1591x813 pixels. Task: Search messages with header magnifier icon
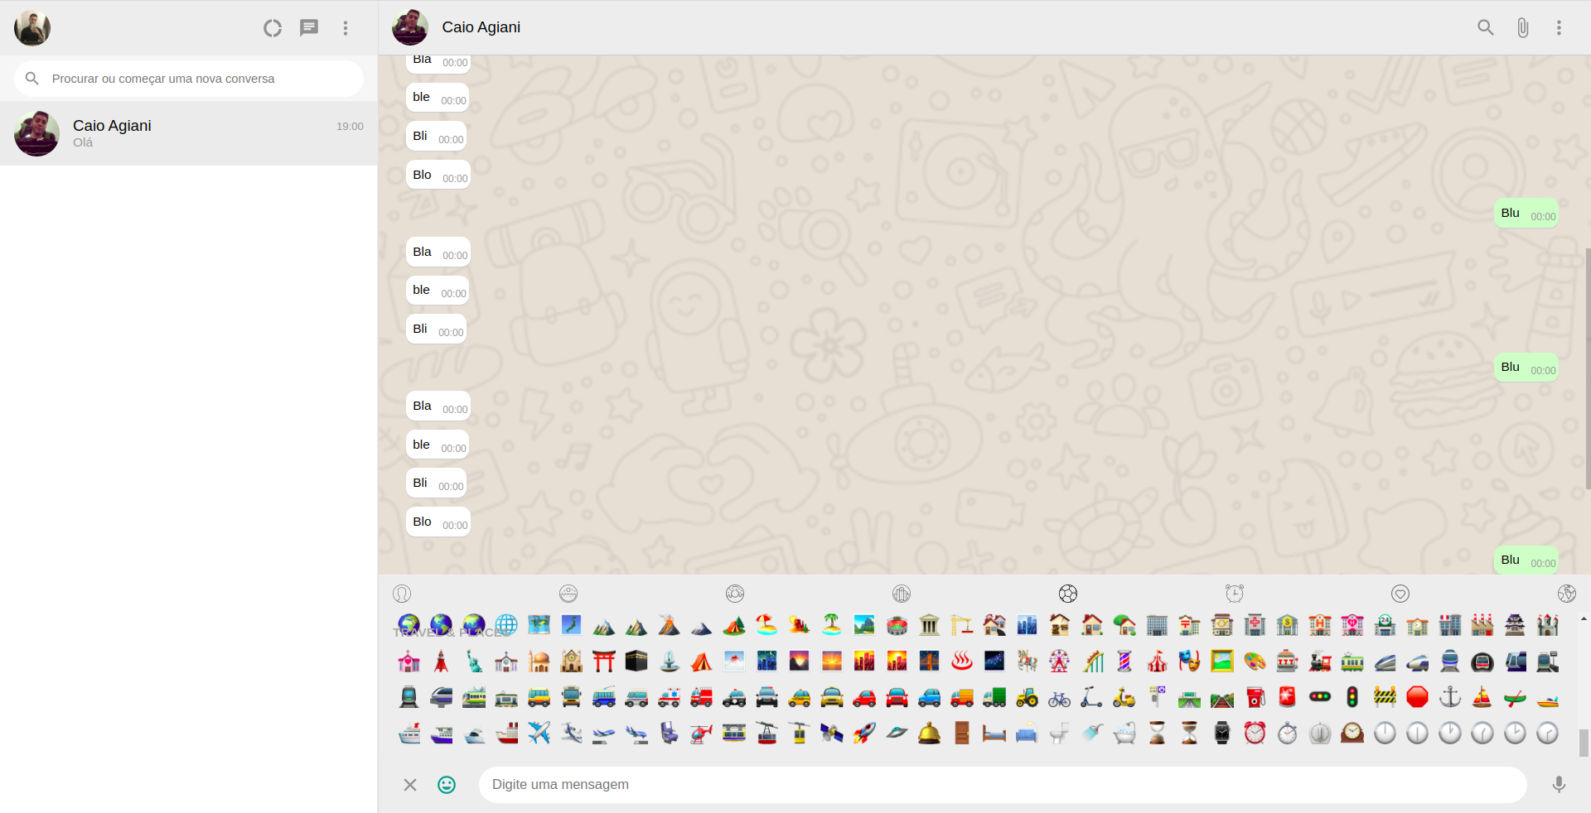tap(1486, 27)
